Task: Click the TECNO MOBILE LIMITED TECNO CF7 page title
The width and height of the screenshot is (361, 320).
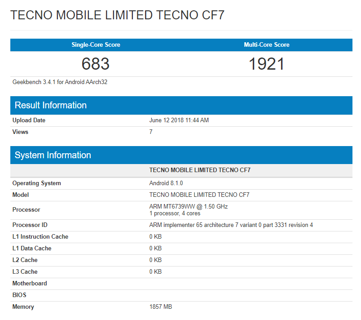Action: pyautogui.click(x=117, y=15)
